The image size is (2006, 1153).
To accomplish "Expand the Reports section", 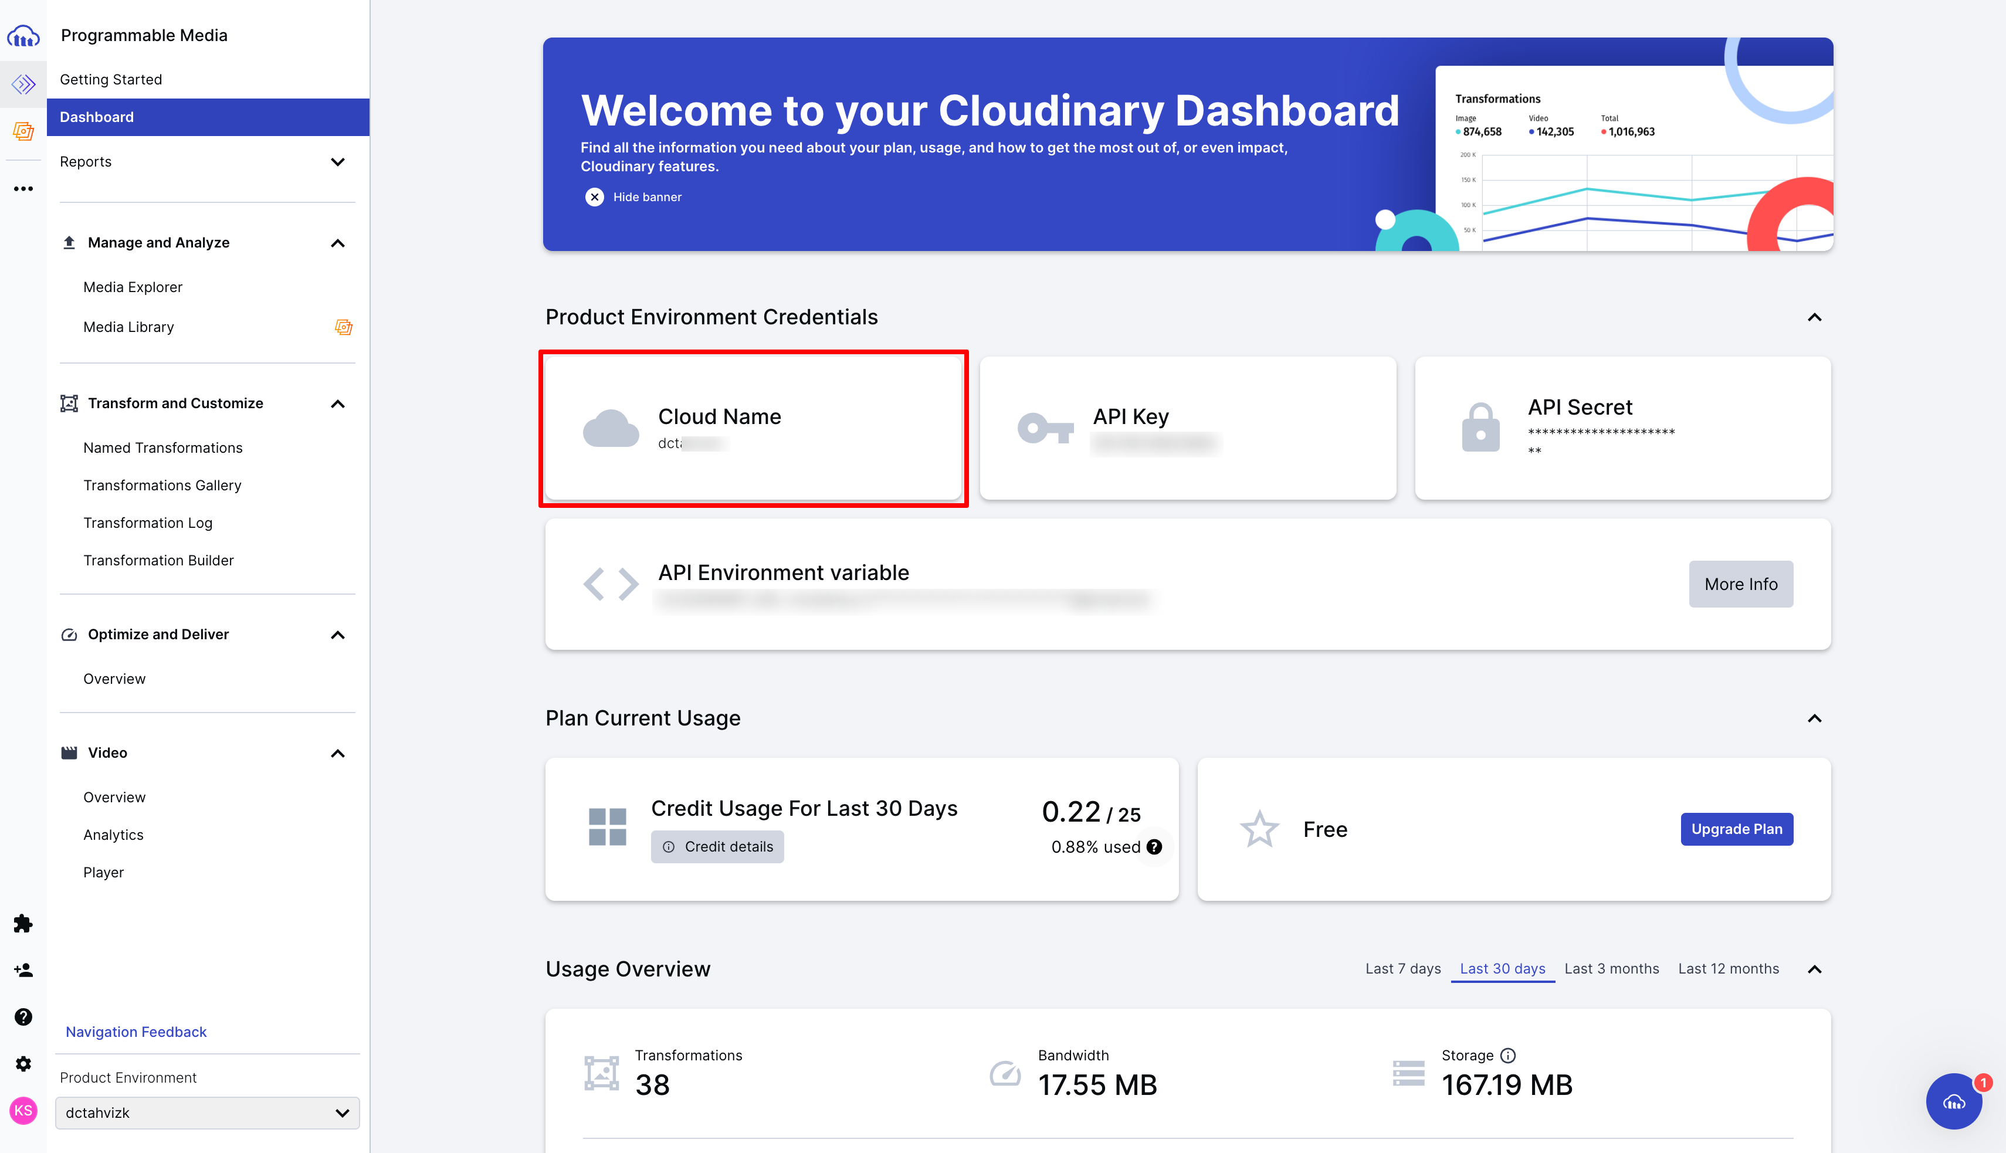I will coord(338,161).
